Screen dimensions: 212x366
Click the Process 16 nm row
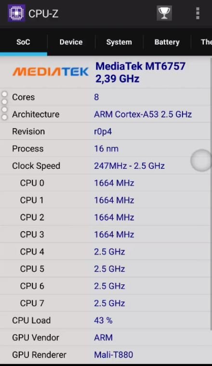(105, 148)
